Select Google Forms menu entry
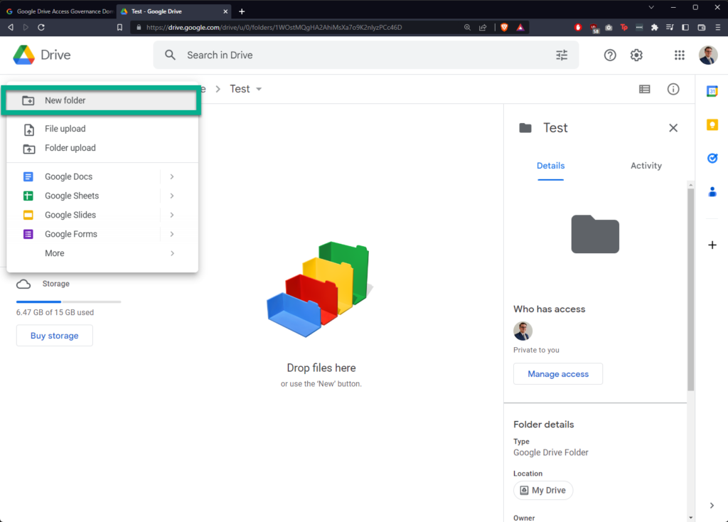Viewport: 728px width, 522px height. pos(84,234)
